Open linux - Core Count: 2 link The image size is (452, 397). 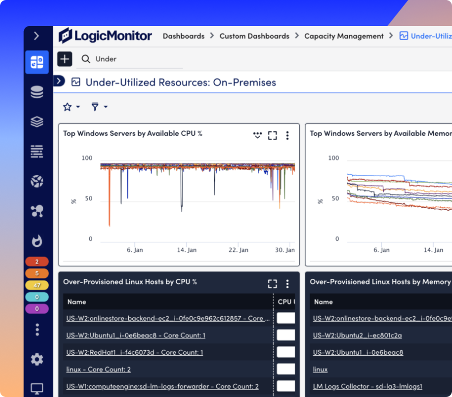[x=98, y=370]
